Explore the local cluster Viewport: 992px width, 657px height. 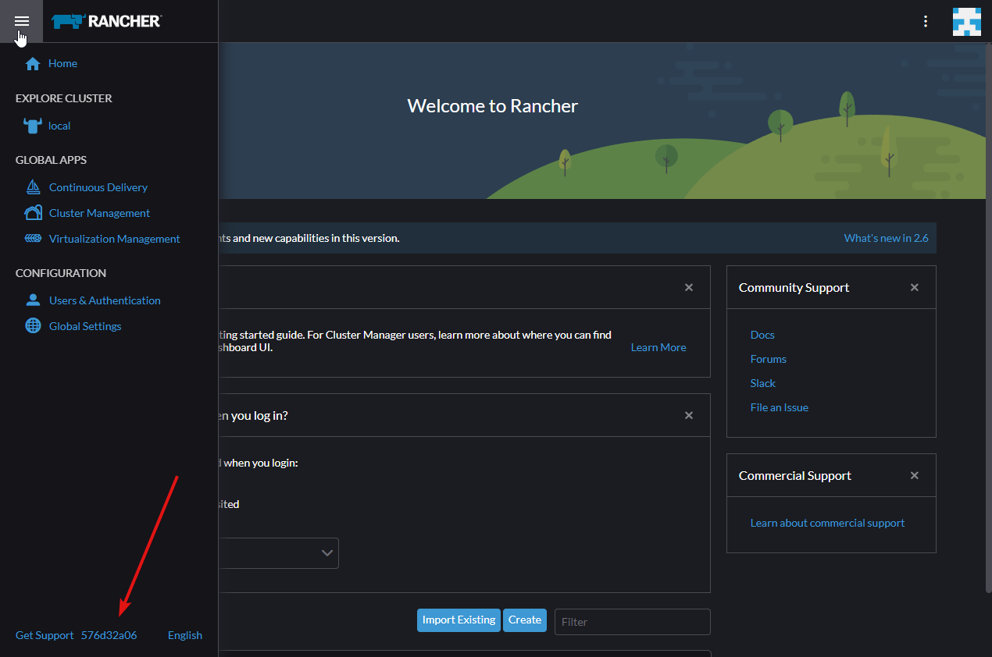(x=59, y=126)
